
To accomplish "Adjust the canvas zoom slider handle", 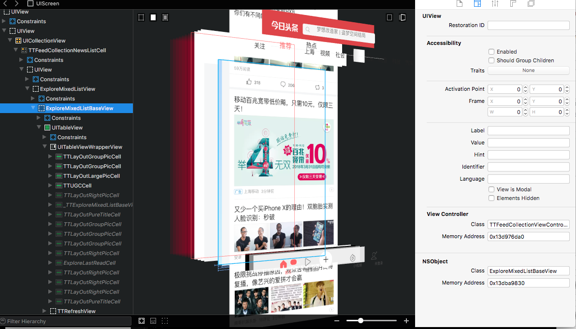I will [361, 321].
